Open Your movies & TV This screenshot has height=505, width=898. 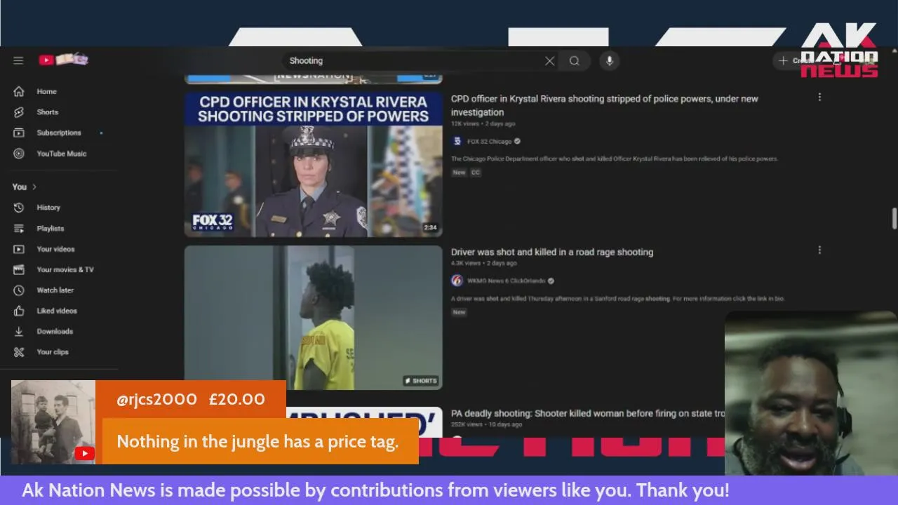click(x=65, y=269)
